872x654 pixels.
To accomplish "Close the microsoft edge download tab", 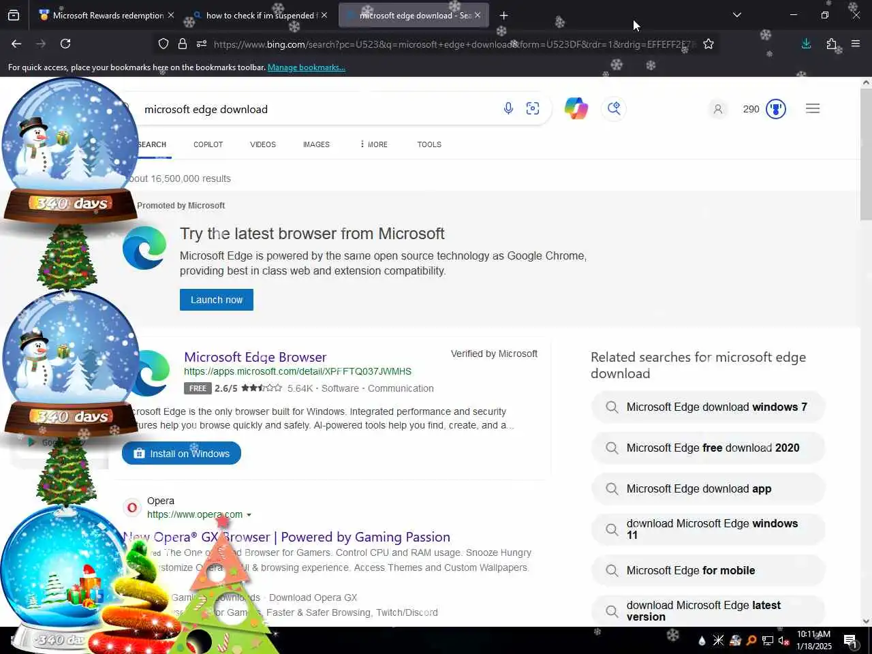I will (478, 15).
